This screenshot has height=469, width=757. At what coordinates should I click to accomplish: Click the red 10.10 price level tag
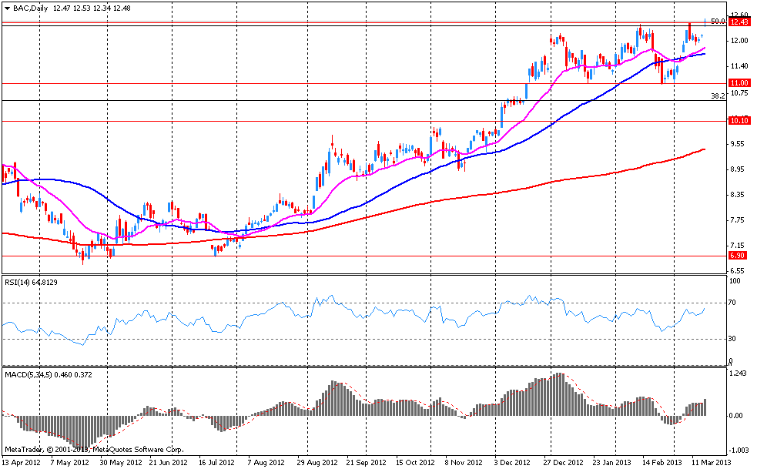739,121
